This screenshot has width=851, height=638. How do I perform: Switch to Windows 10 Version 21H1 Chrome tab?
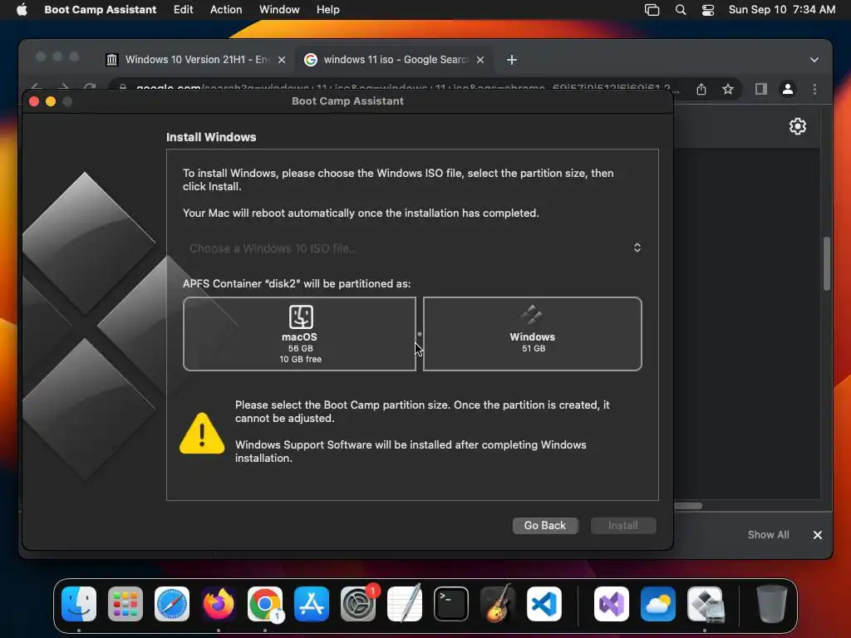point(195,60)
